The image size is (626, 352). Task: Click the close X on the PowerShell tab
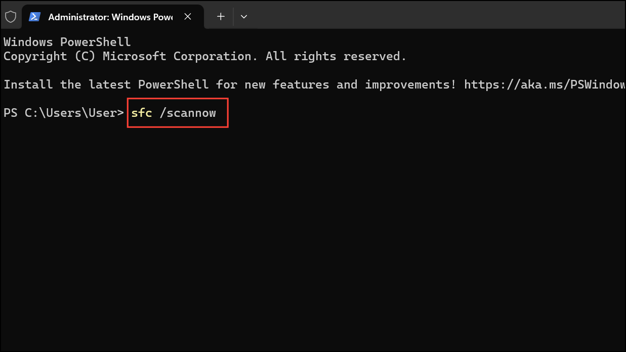click(x=188, y=16)
